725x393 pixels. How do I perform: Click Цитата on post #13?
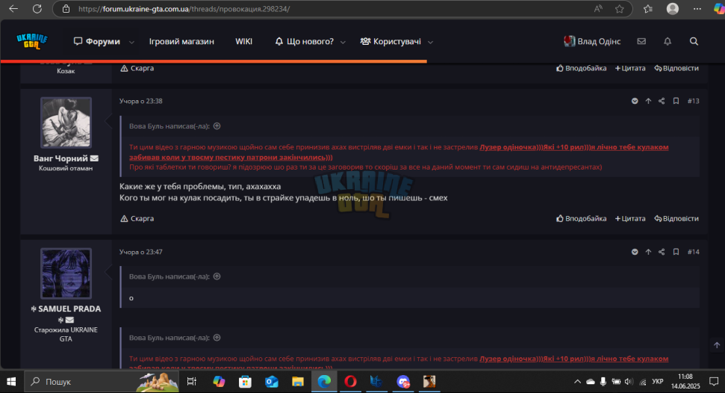click(x=630, y=218)
